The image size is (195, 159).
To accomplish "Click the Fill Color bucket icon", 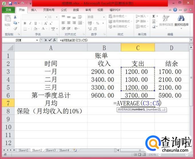I will (x=35, y=29).
